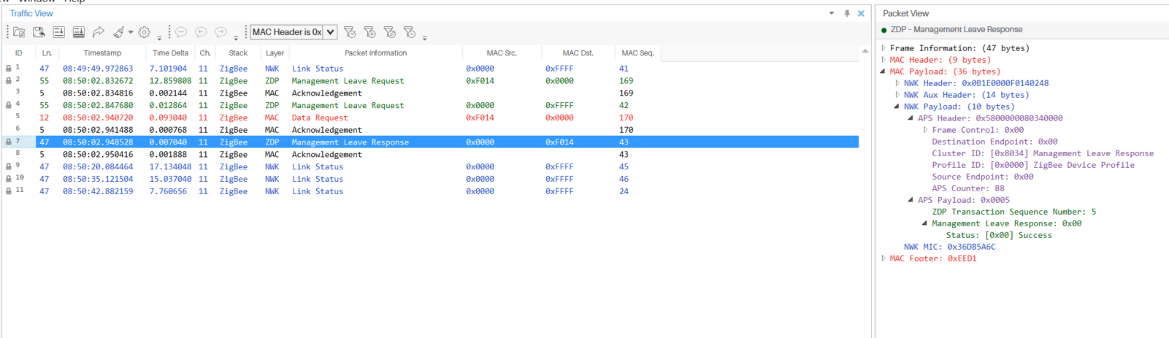
Task: Collapse Management Leave Response 0x00 node
Action: click(925, 223)
